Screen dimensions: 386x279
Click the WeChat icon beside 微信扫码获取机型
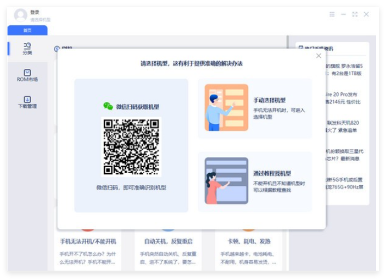click(x=108, y=106)
